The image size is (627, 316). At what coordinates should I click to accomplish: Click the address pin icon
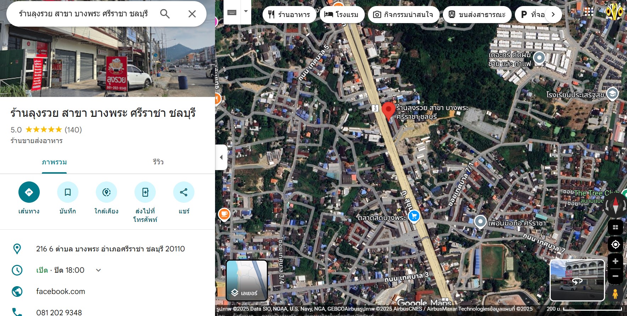(x=17, y=249)
